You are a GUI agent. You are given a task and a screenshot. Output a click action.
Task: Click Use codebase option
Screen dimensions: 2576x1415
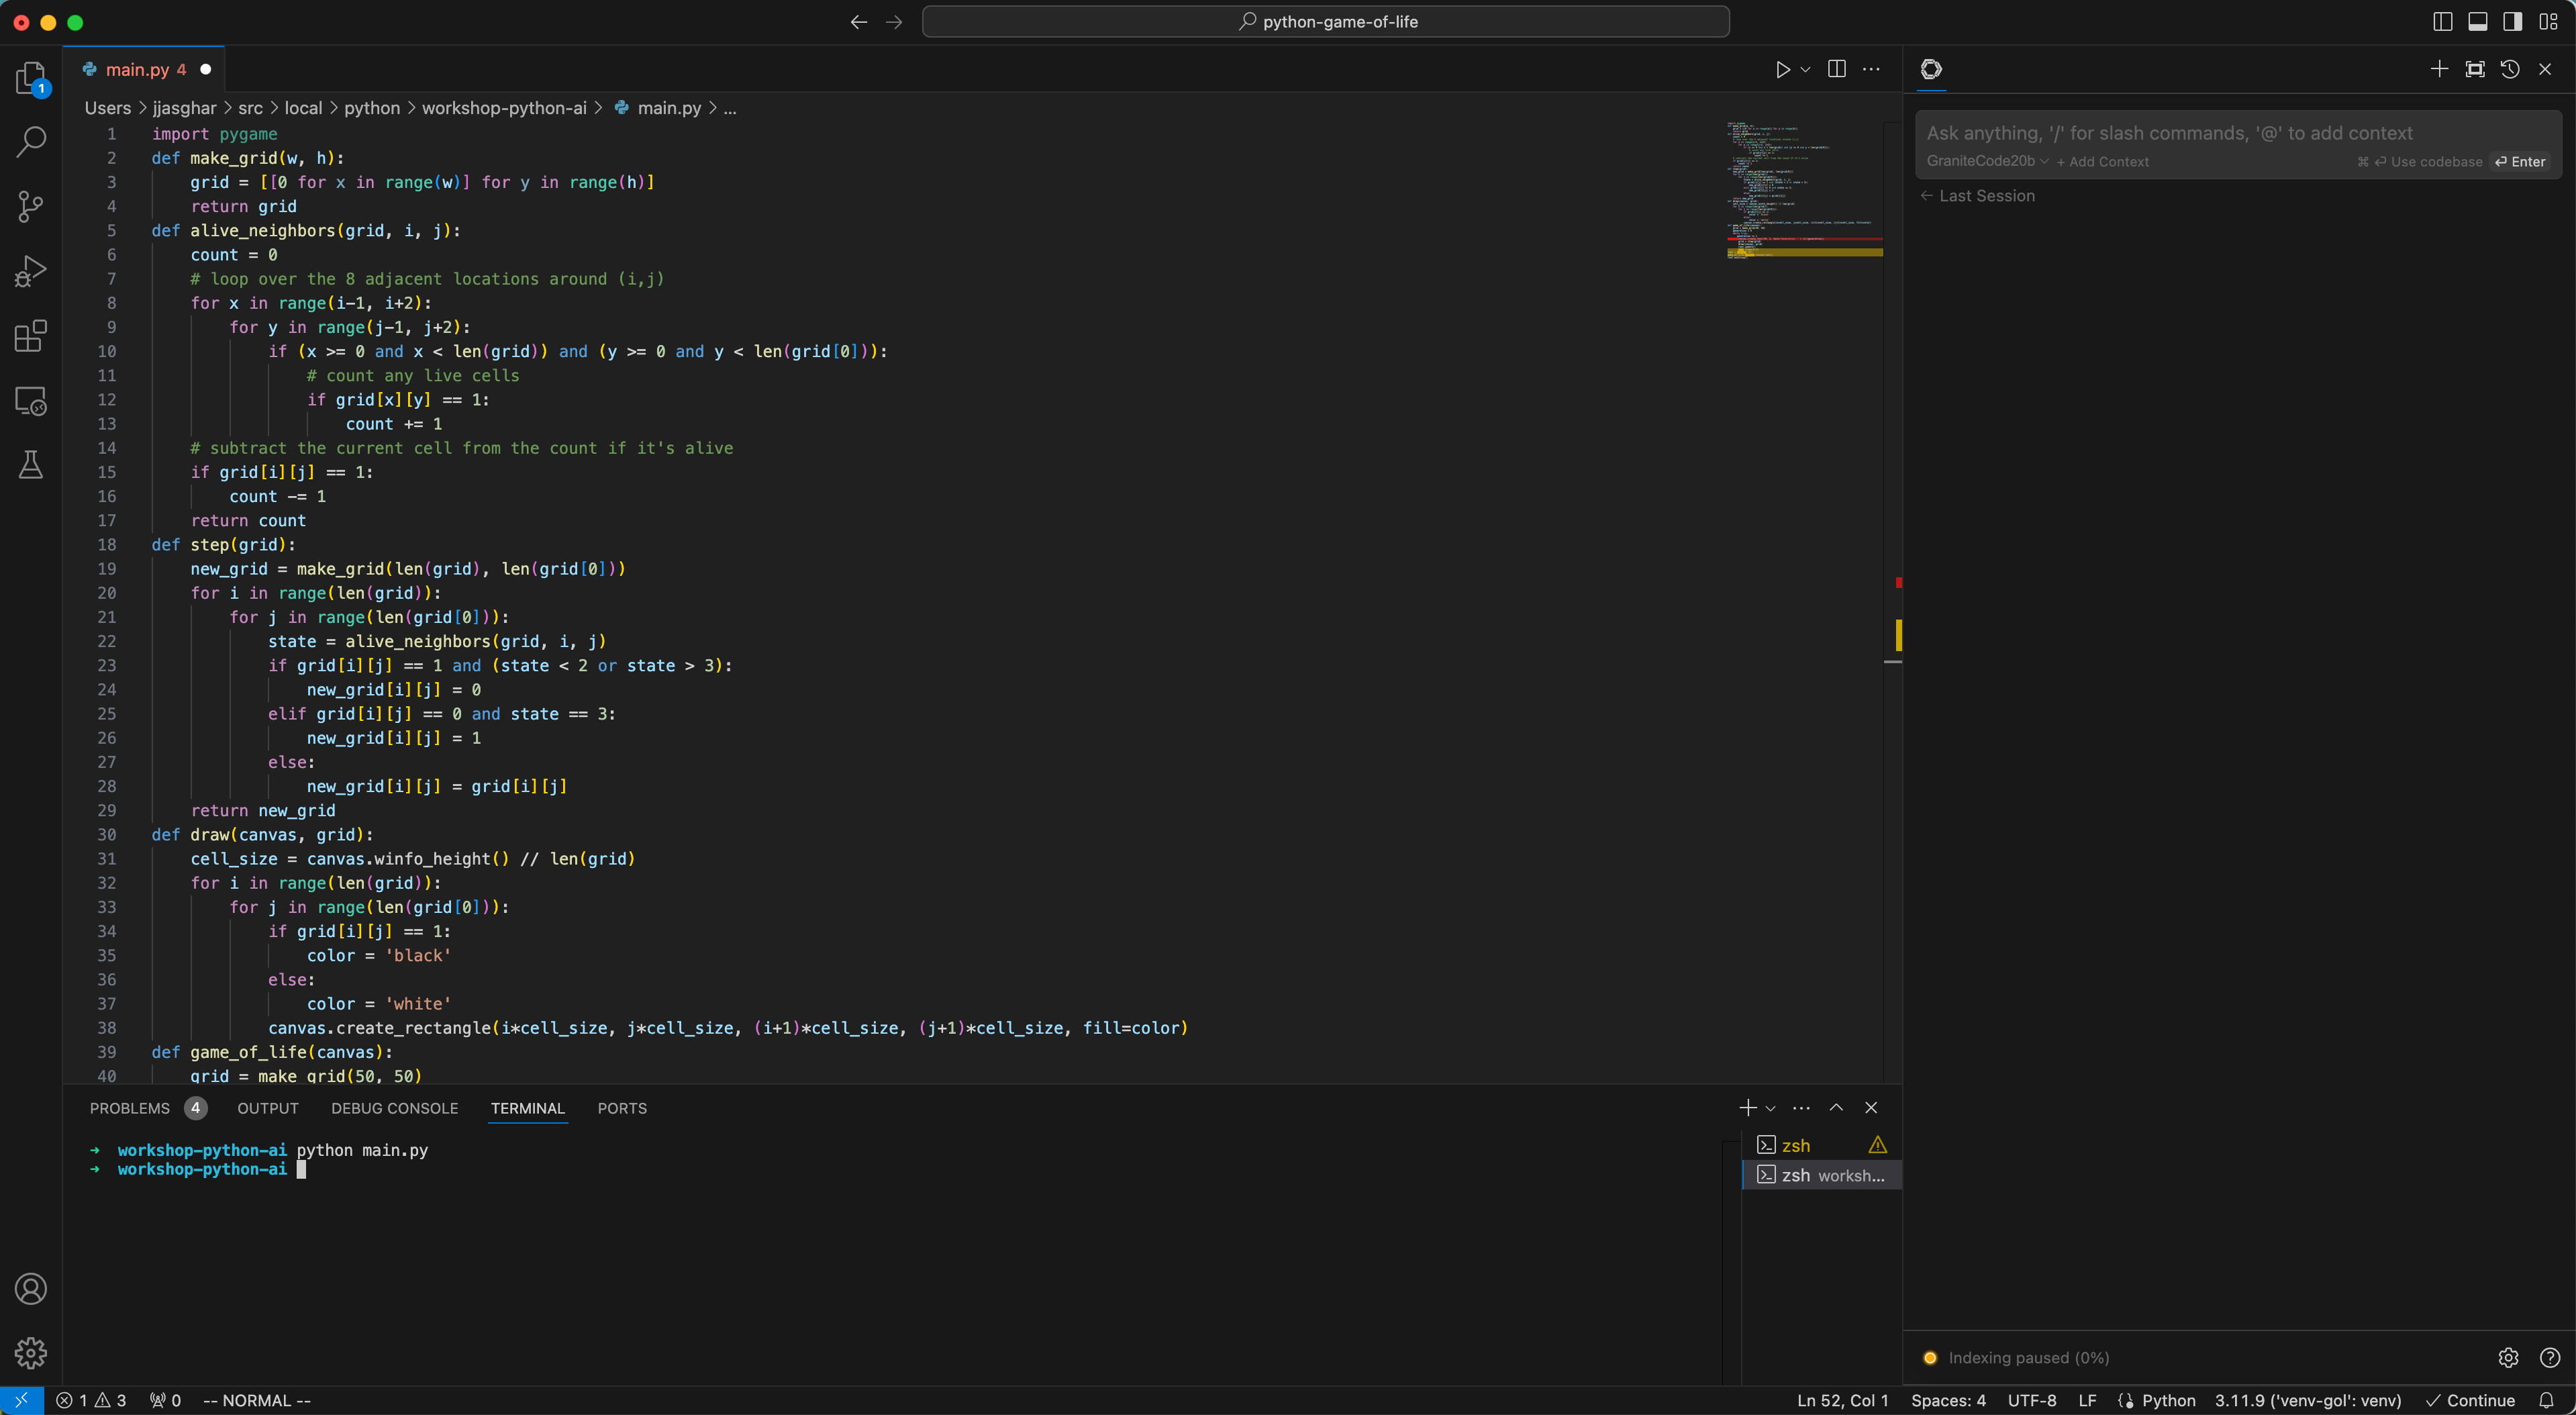coord(2420,161)
